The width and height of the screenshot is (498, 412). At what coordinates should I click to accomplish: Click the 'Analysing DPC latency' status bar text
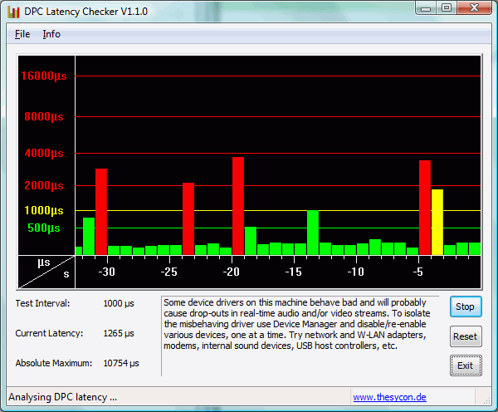tap(62, 398)
